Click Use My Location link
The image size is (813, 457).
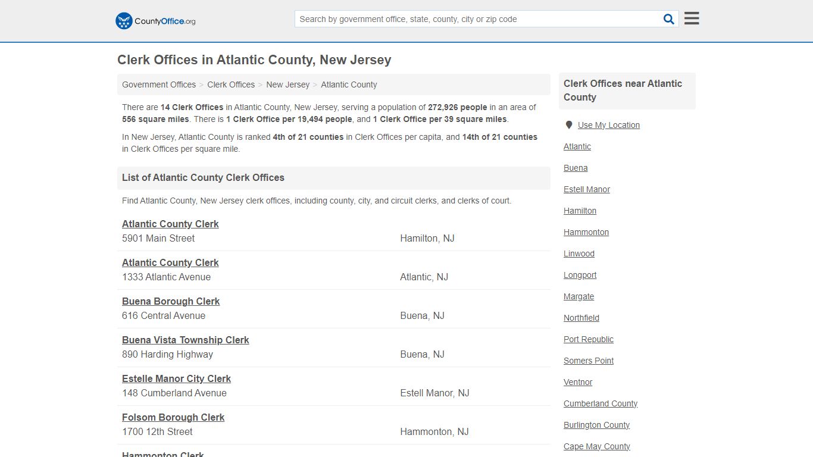pyautogui.click(x=609, y=125)
